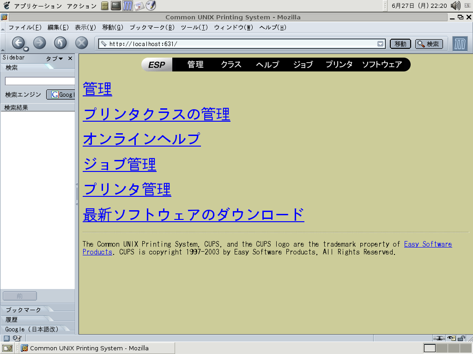Screen dimensions: 473x354
Task: Open the プリンタ管理 link
Action: [127, 189]
